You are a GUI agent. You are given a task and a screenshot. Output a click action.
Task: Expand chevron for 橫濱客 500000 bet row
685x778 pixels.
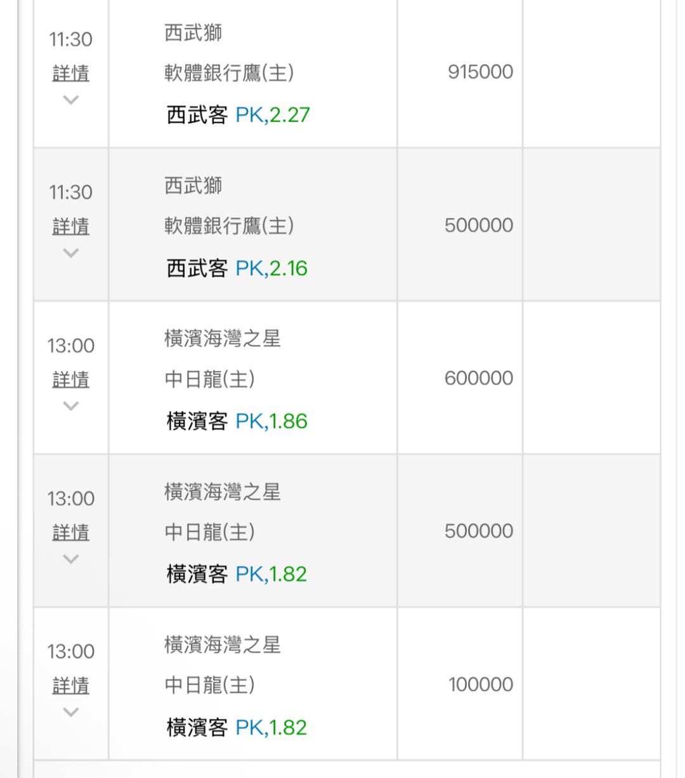tap(71, 559)
